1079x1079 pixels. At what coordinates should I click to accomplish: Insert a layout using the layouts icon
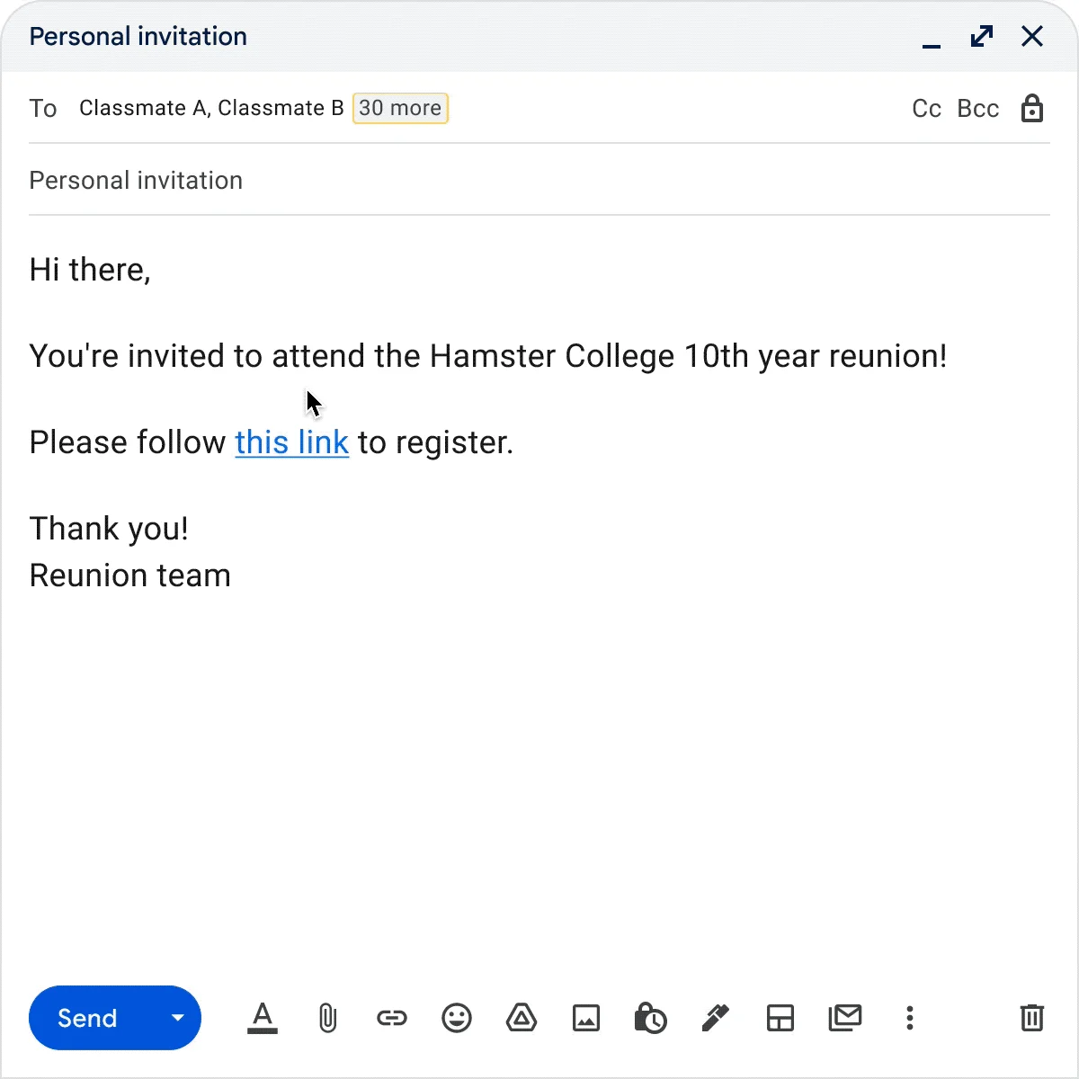[x=780, y=1018]
